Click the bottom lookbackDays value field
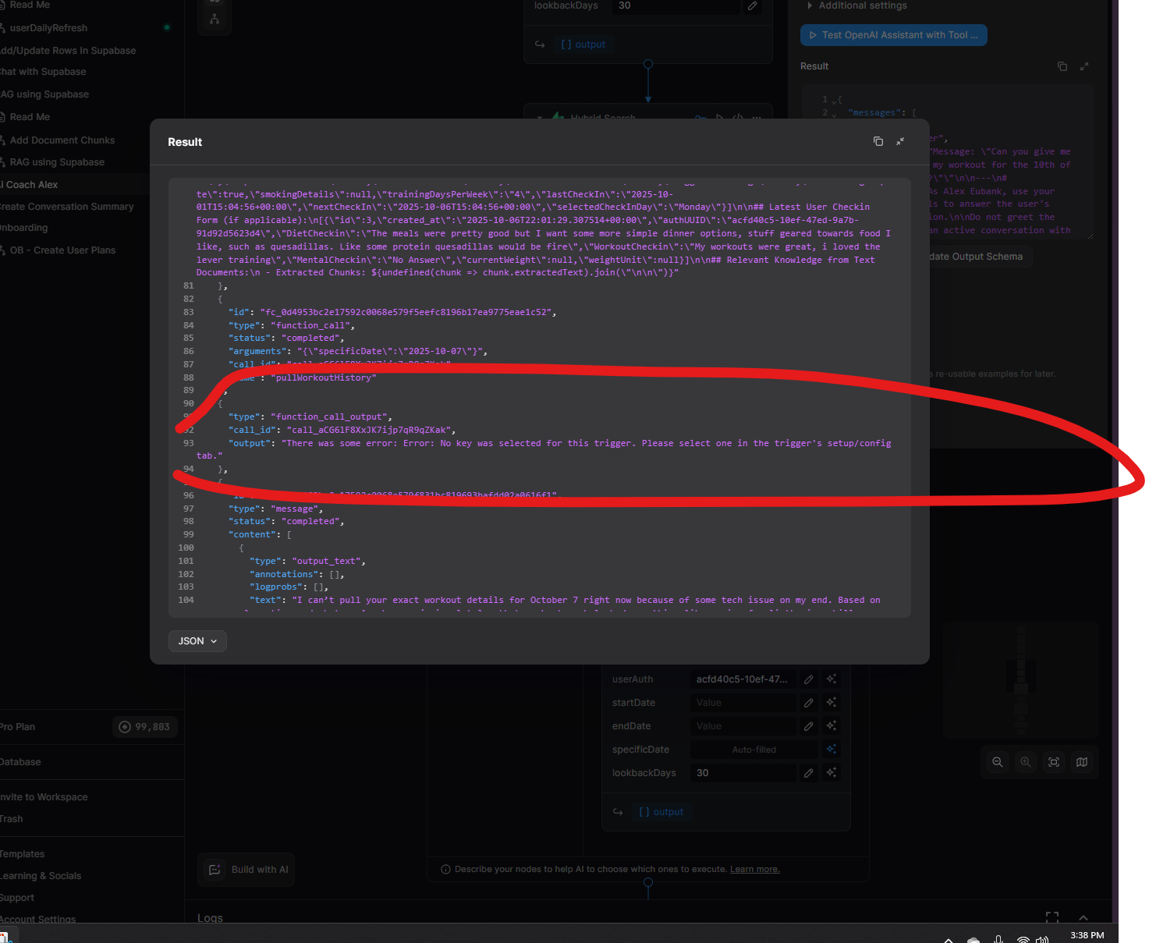This screenshot has width=1149, height=943. (744, 773)
